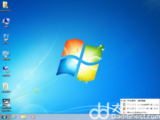This screenshot has width=160, height=120.
Task: Select the AMD patch desktop icon
Action: (x=6, y=105)
